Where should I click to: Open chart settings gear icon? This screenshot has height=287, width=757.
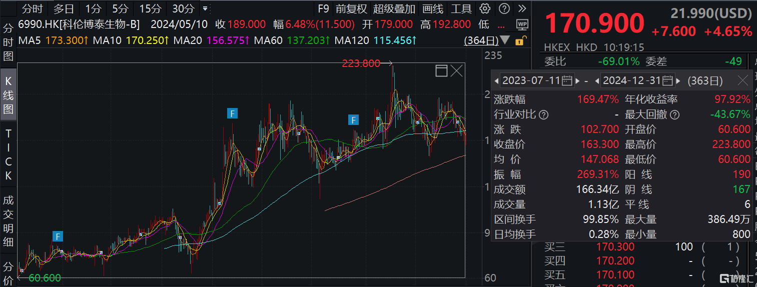485,8
